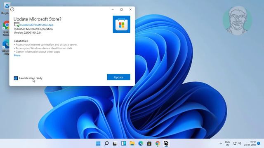Screen dimensions: 264x148
Task: Launch File Explorer from the taskbar
Action: pos(132,143)
